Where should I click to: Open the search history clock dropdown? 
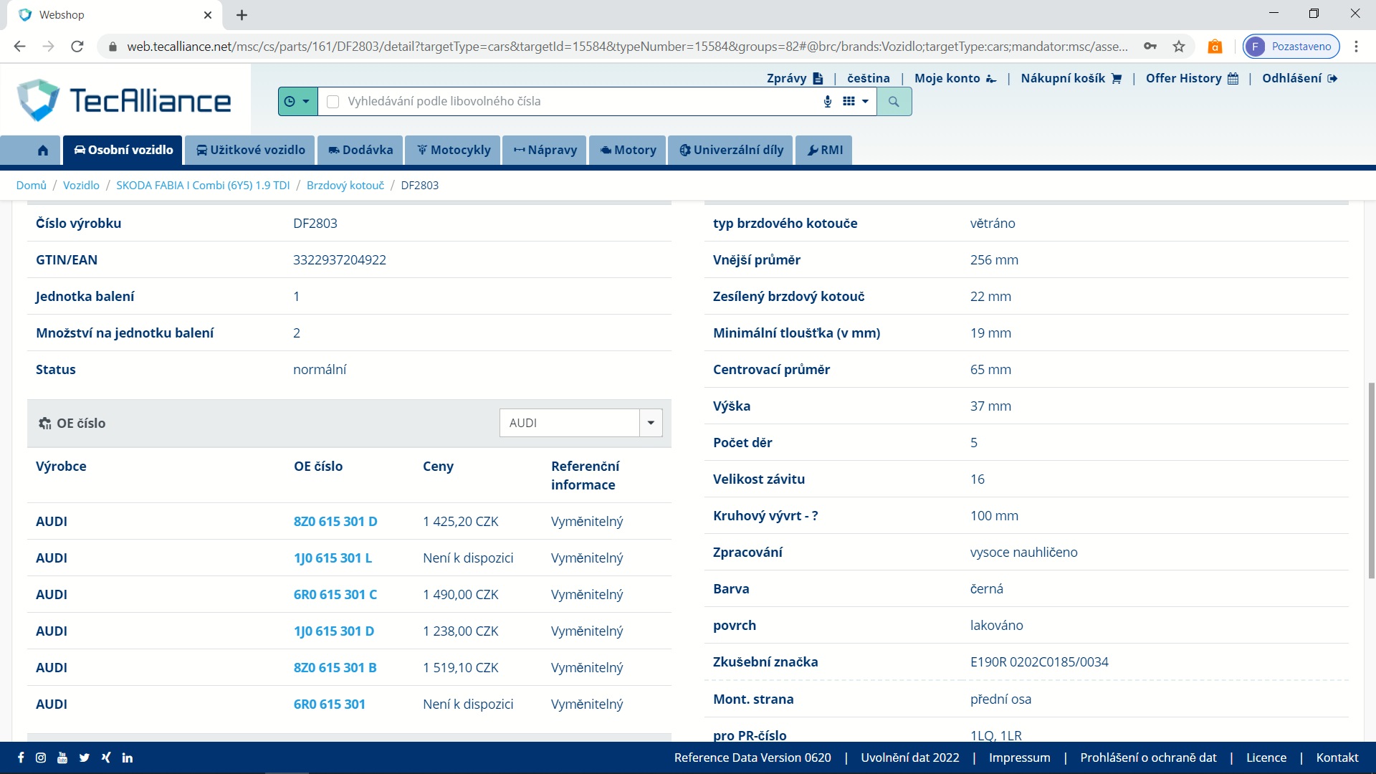pyautogui.click(x=297, y=102)
